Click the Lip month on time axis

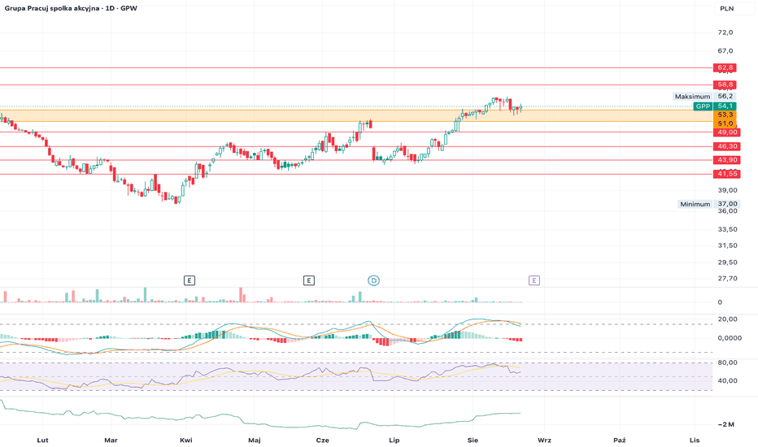pos(394,440)
